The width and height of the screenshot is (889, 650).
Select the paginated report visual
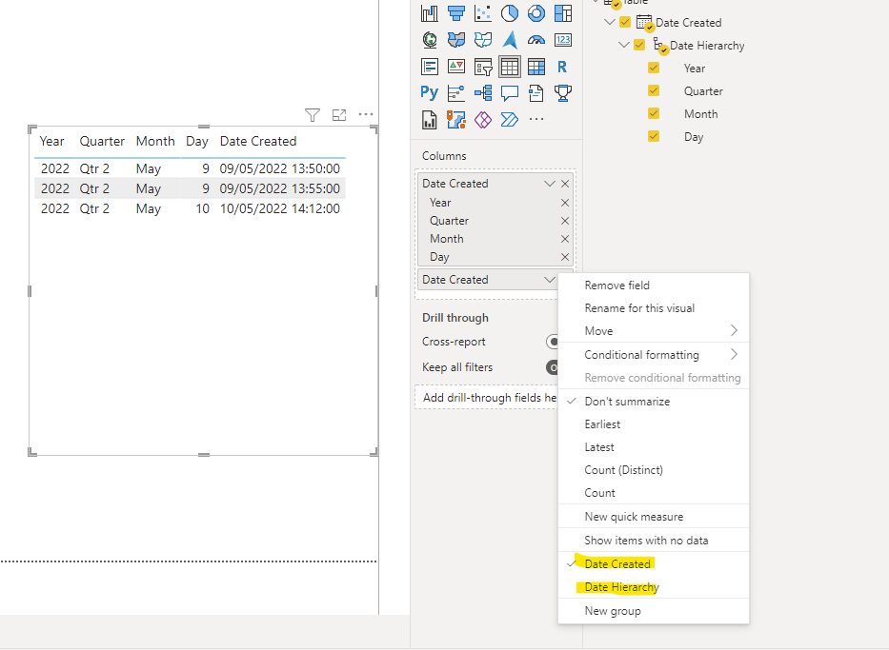[x=429, y=120]
